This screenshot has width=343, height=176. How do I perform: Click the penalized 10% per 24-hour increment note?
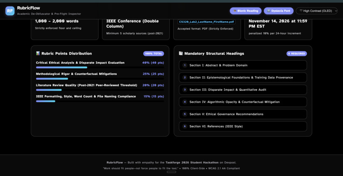pyautogui.click(x=275, y=34)
